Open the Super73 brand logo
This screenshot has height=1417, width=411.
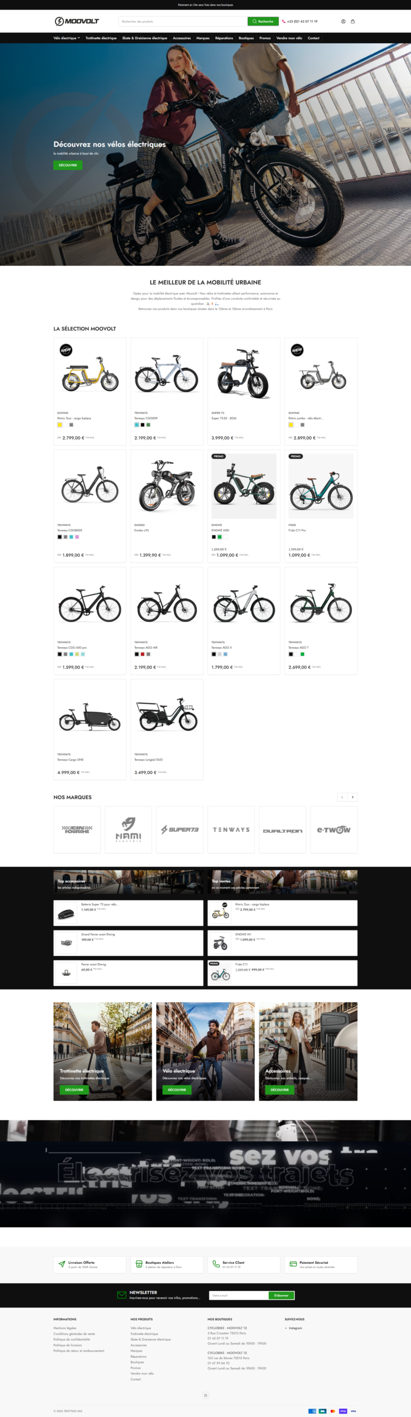coord(180,829)
